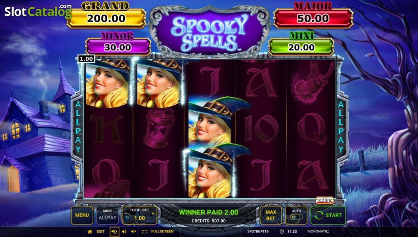This screenshot has width=418, height=237.
Task: Click the redline badge icon
Action: 325,200
